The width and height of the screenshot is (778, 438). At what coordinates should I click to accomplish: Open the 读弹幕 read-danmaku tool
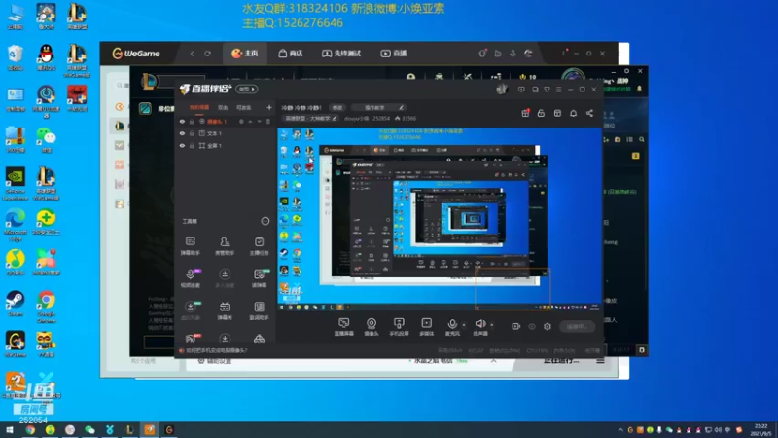pos(259,278)
